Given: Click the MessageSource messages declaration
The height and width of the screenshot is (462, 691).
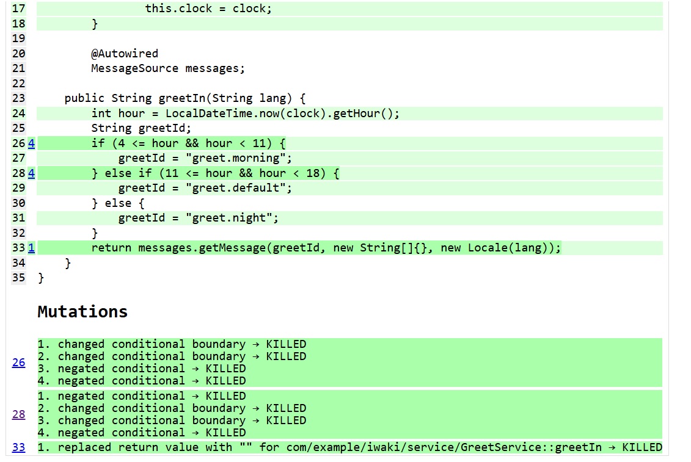Looking at the screenshot, I should pos(168,68).
